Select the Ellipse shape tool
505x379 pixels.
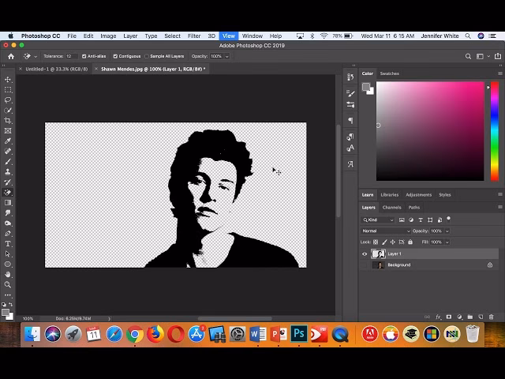(x=8, y=265)
